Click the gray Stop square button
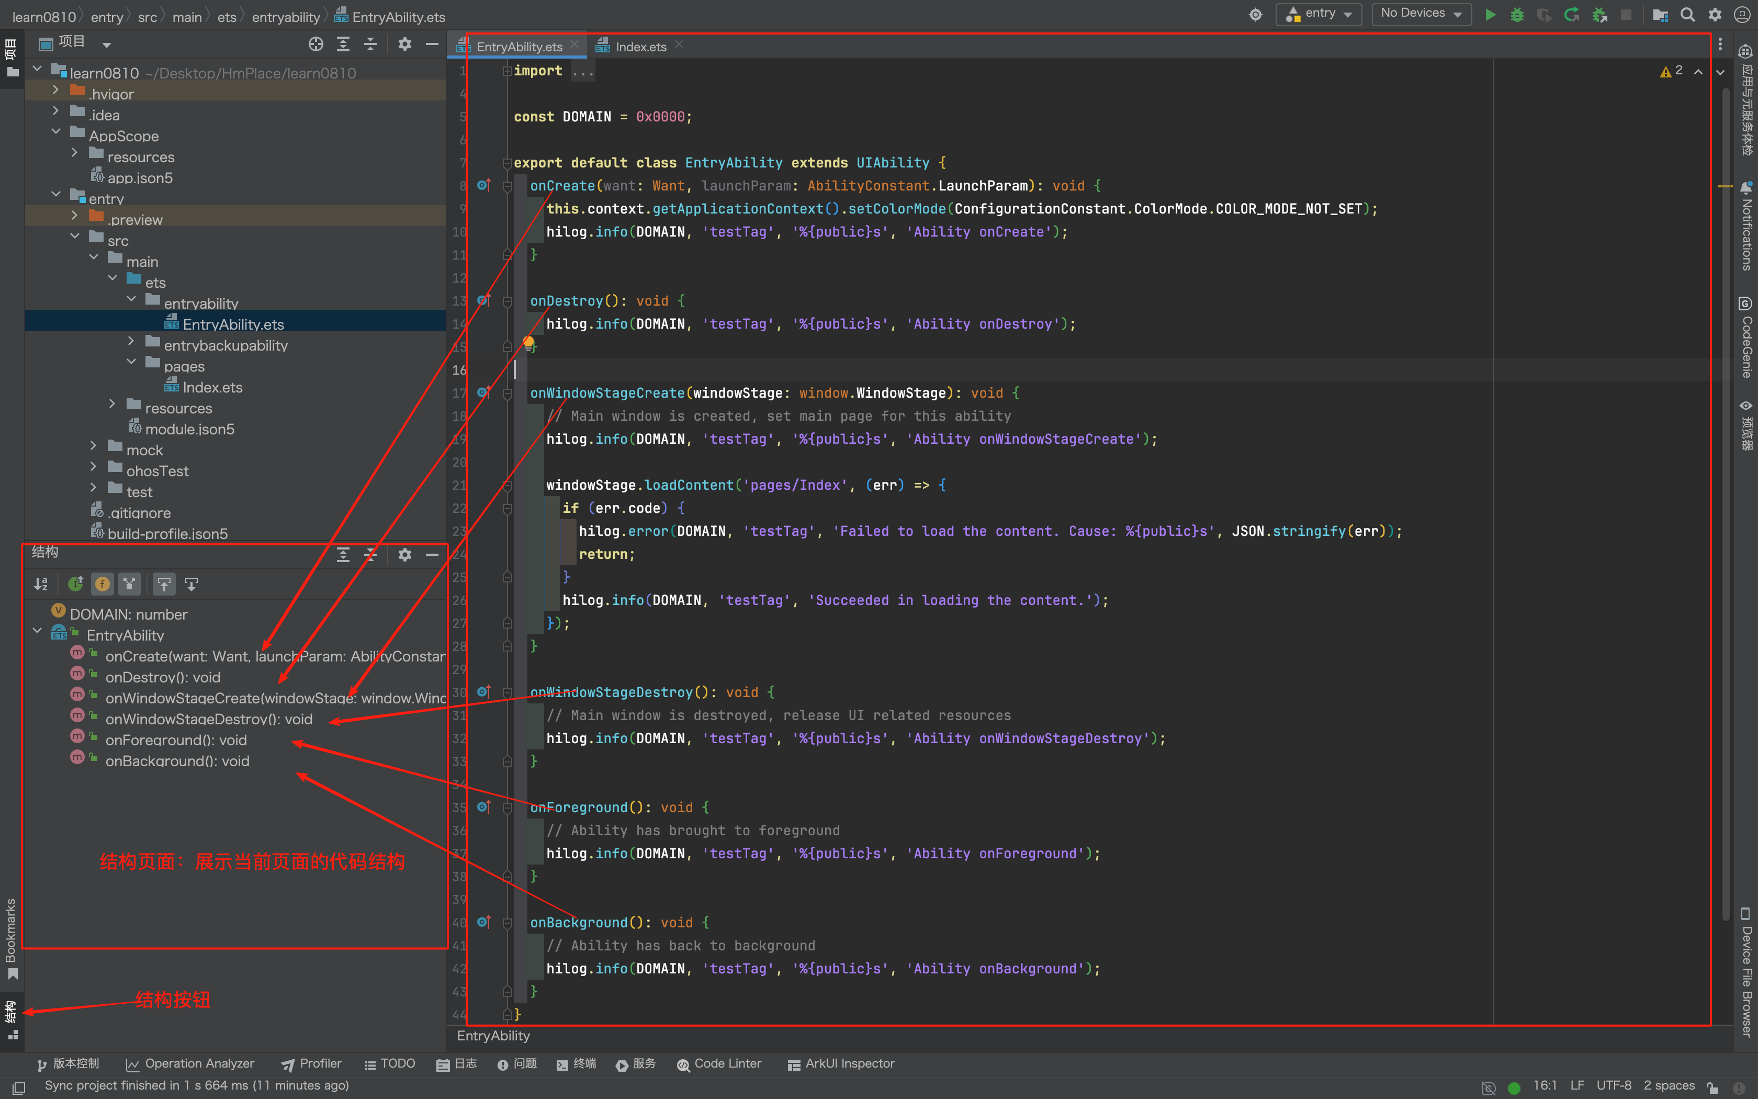This screenshot has width=1758, height=1099. [x=1627, y=15]
